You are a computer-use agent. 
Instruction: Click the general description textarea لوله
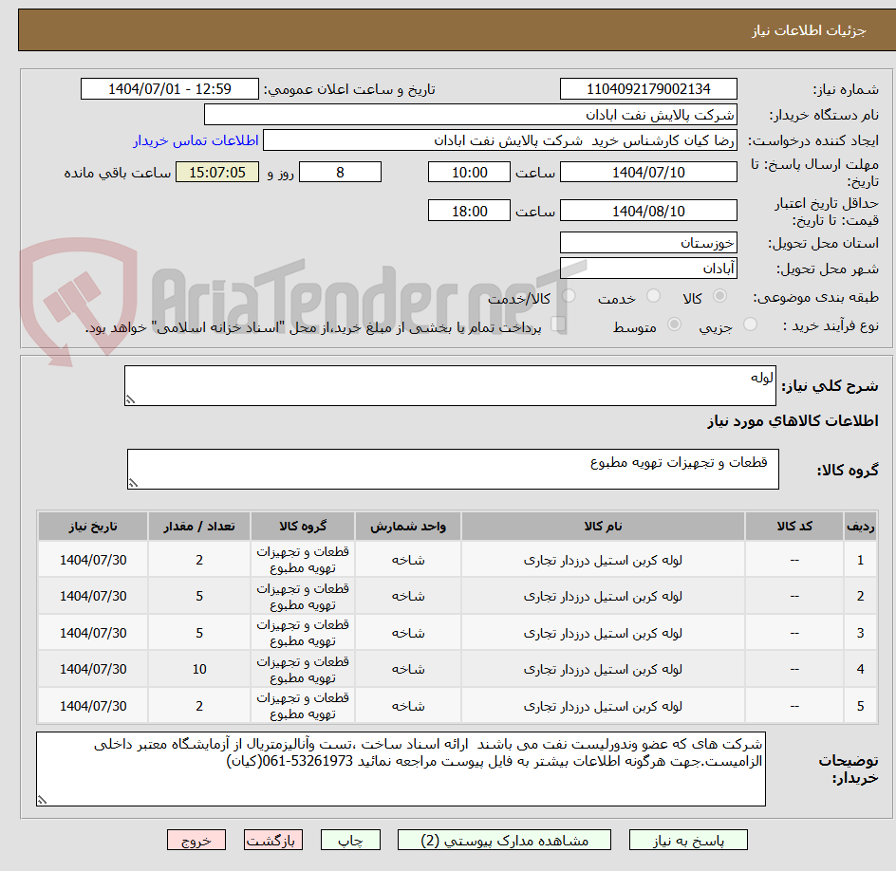pyautogui.click(x=450, y=385)
